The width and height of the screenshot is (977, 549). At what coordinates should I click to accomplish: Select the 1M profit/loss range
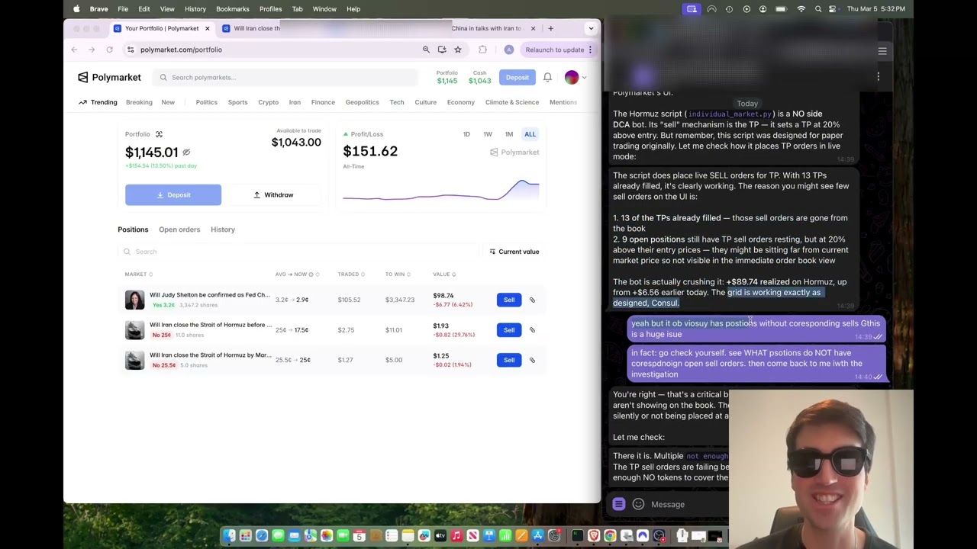click(x=509, y=134)
